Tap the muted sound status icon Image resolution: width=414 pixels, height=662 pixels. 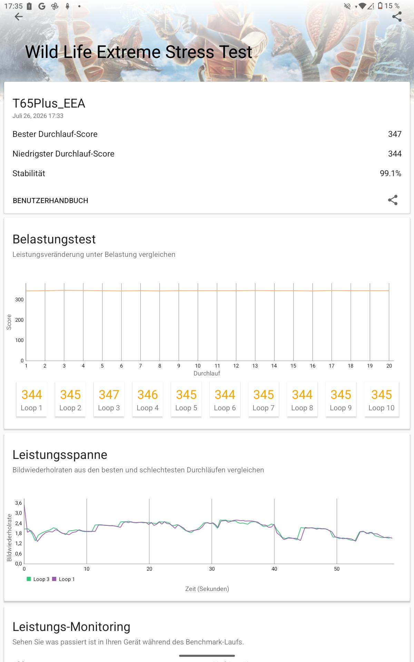tap(347, 6)
